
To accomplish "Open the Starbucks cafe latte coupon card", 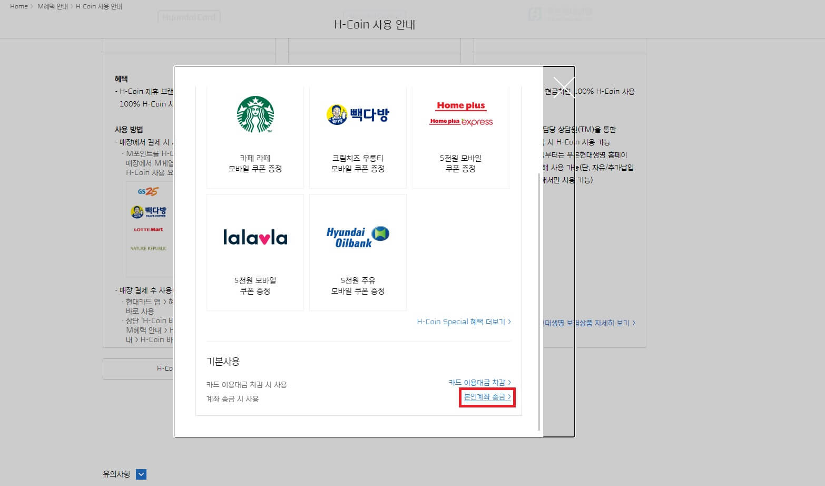I will (255, 137).
